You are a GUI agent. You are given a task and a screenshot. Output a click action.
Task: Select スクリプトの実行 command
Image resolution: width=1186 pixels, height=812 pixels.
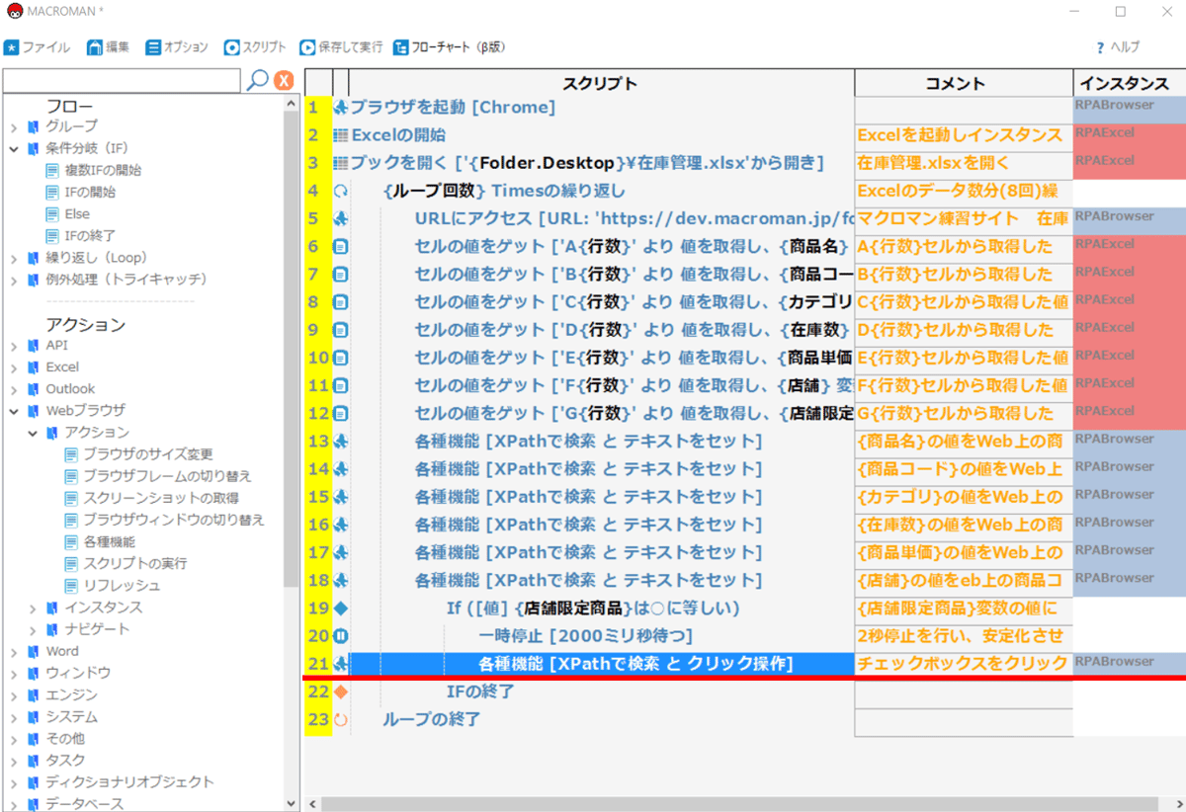pyautogui.click(x=126, y=563)
